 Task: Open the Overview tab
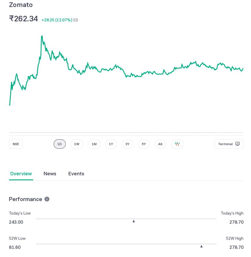(21, 174)
